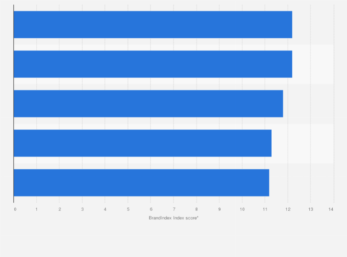Click axis value 13
347x257 pixels.
[x=311, y=209]
